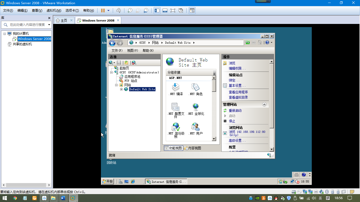Open the VMware 查看(V) menu

pos(37,11)
